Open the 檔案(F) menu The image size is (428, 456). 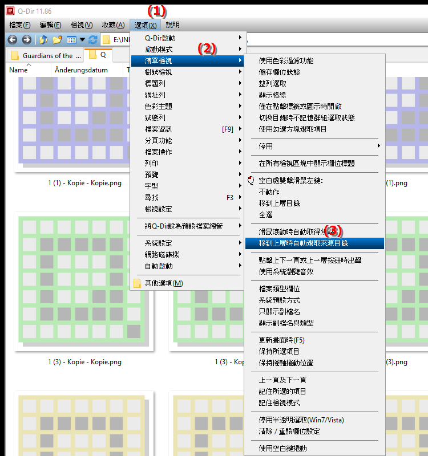tap(20, 25)
